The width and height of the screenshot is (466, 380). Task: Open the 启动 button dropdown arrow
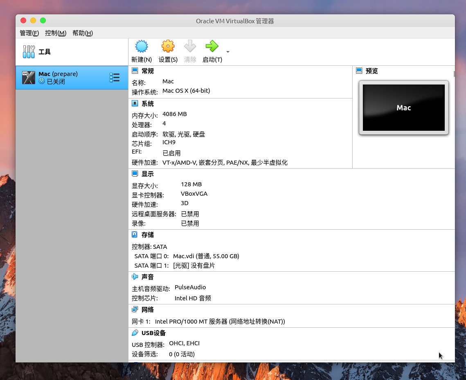(227, 52)
